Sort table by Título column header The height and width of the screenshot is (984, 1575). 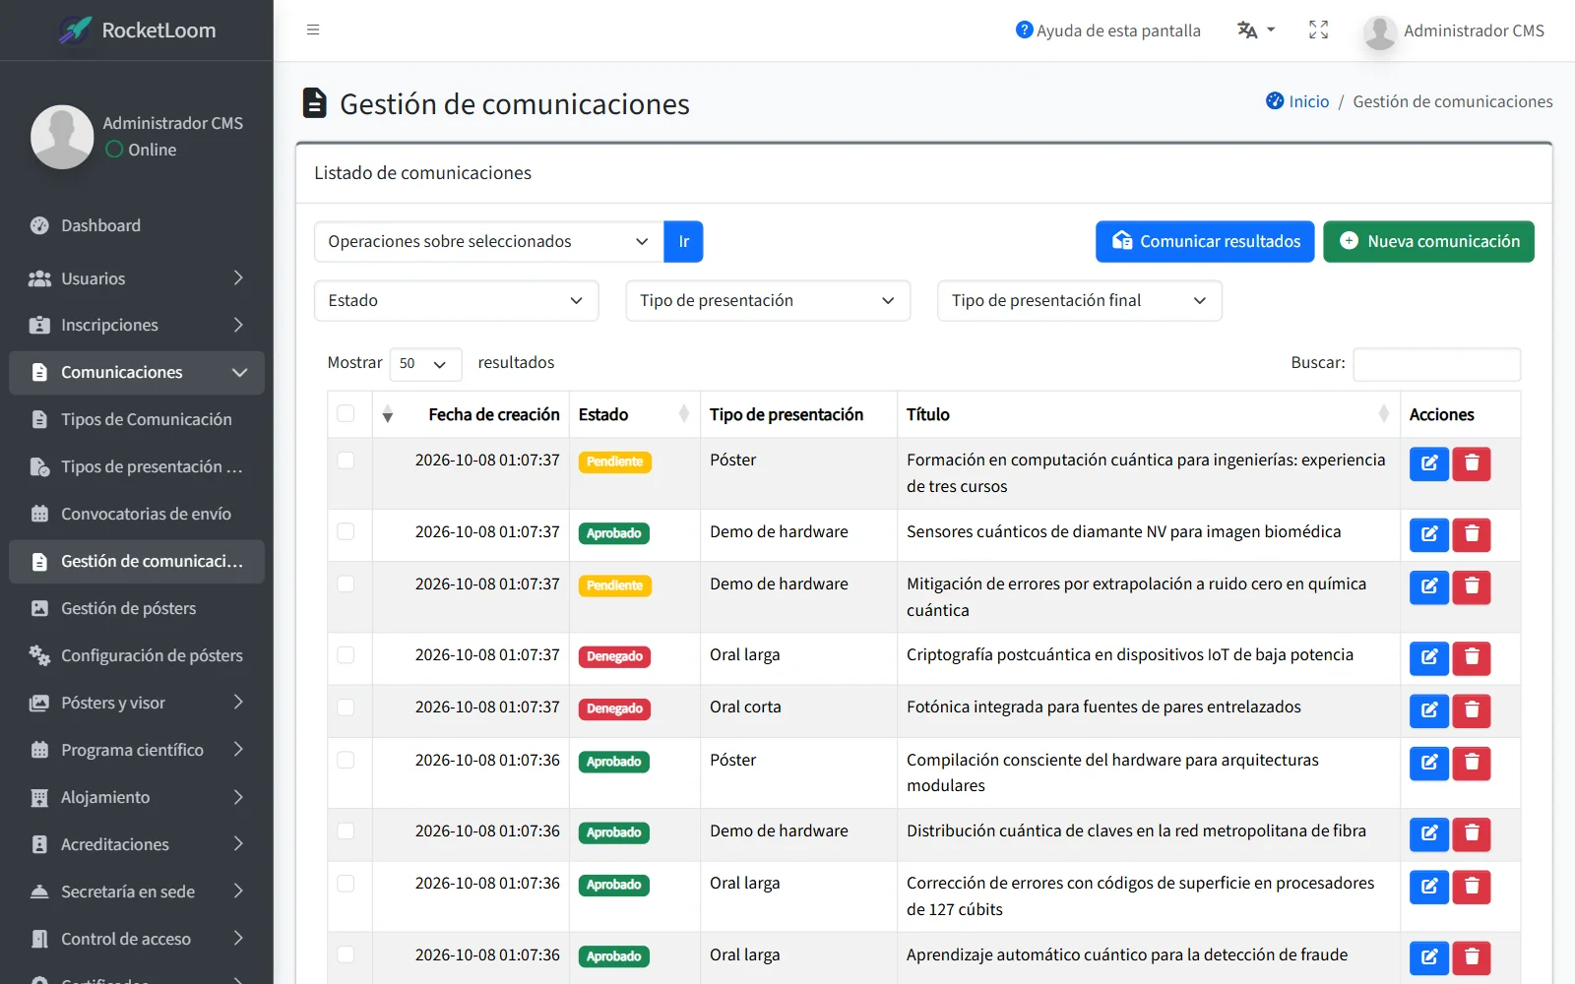[1148, 414]
